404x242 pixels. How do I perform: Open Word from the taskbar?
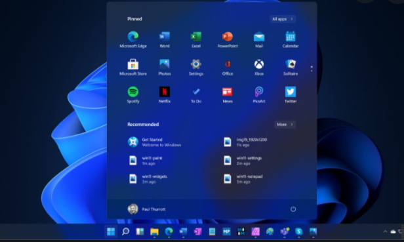[x=183, y=232]
